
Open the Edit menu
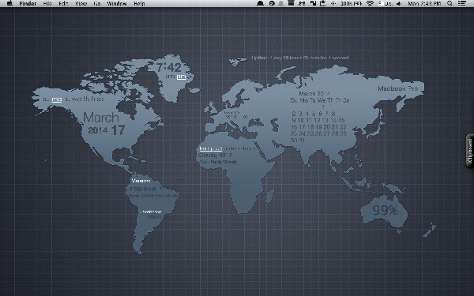point(63,4)
